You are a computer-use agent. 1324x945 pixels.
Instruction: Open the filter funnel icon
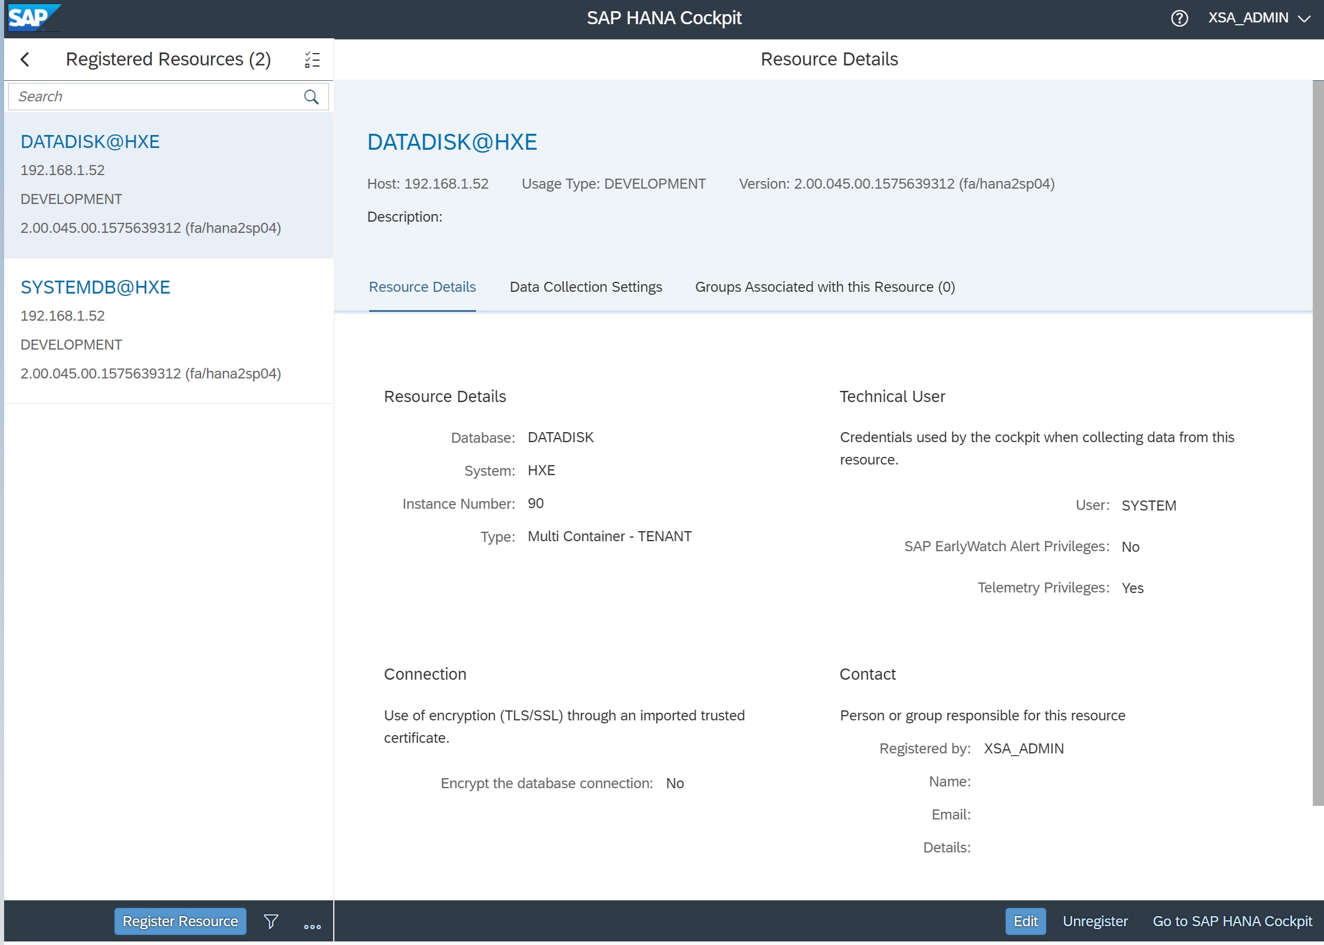click(271, 921)
